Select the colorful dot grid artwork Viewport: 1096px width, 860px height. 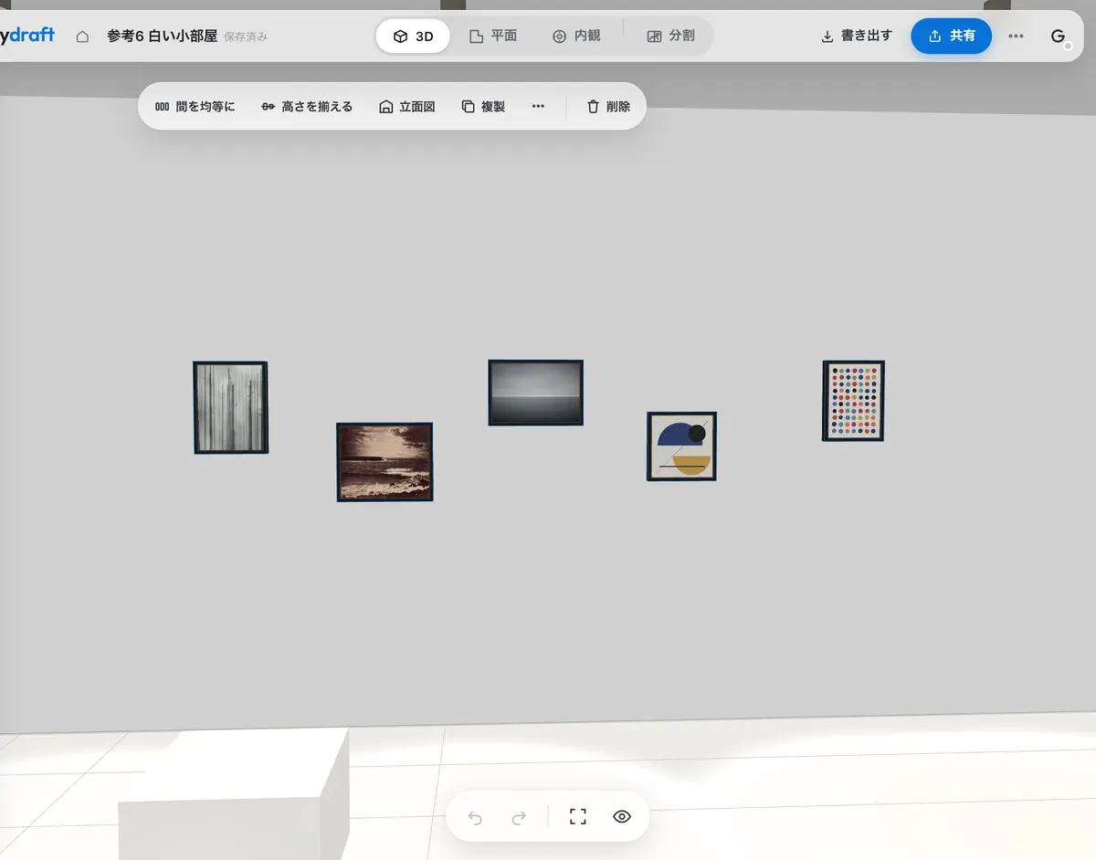point(853,401)
